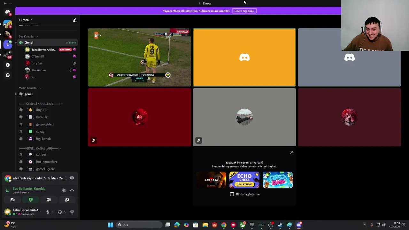
Task: Click the taskbar Ara search box
Action: point(139,225)
